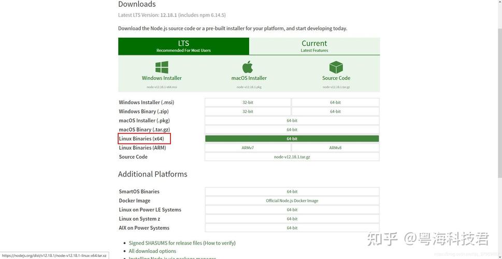The height and width of the screenshot is (259, 502).
Task: Click the 'Windows Binary (.zip)' row label
Action: pos(144,111)
